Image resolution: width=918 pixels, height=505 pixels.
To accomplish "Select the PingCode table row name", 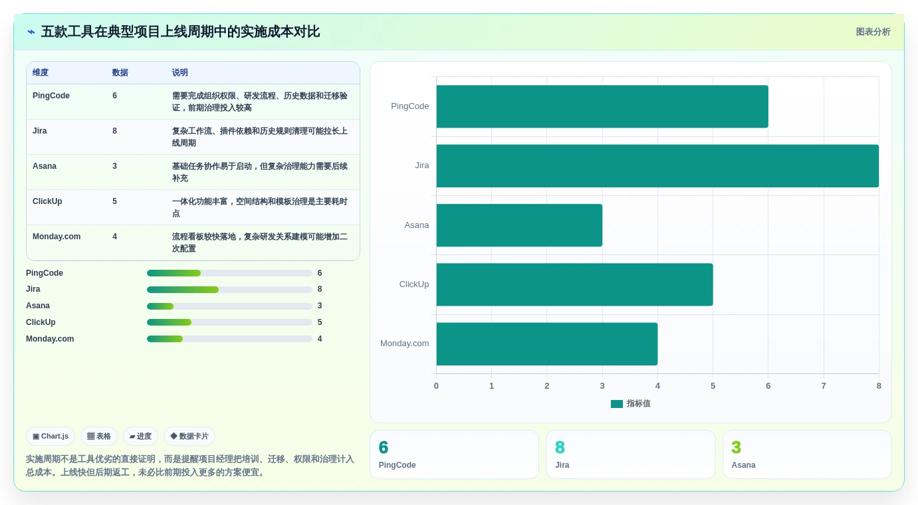I will tap(51, 96).
